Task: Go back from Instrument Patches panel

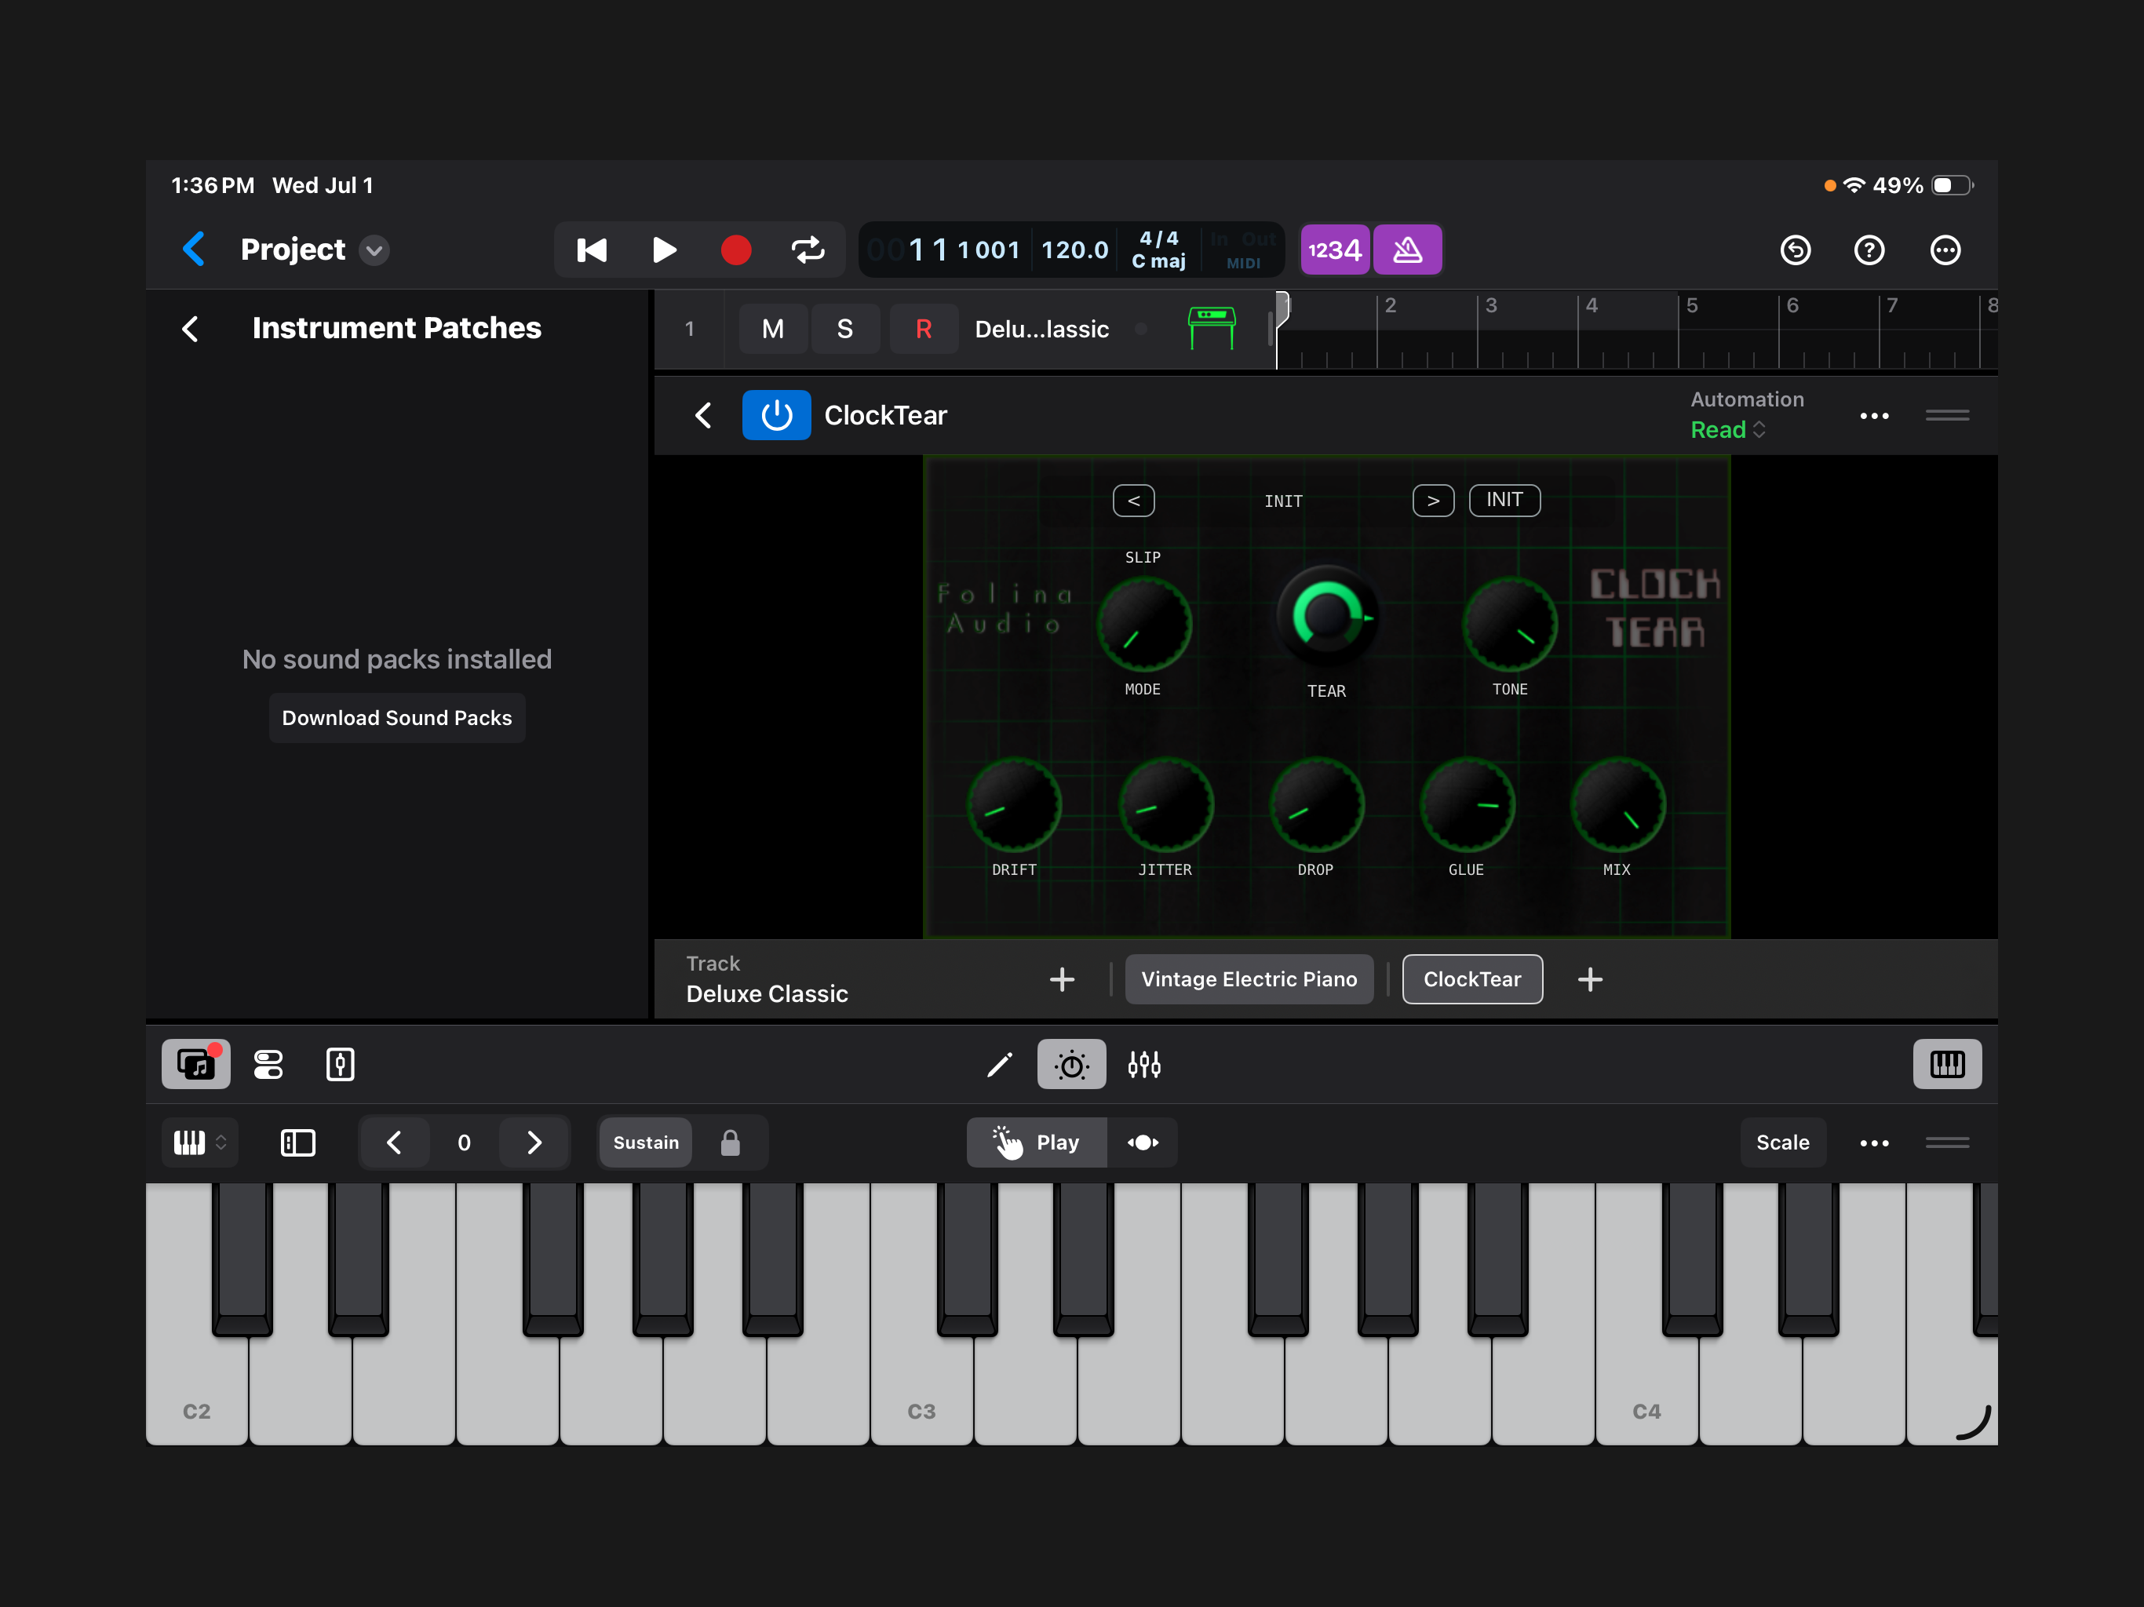Action: tap(191, 329)
